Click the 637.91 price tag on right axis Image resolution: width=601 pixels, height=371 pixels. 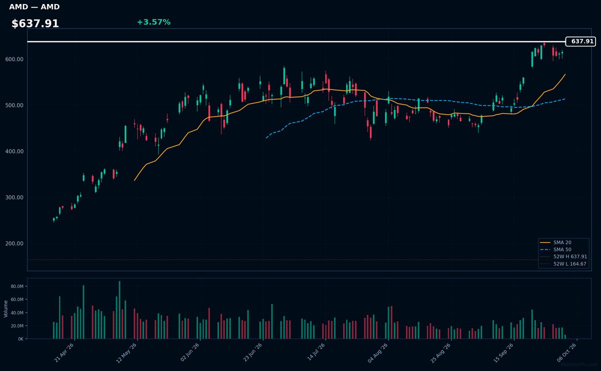[580, 41]
